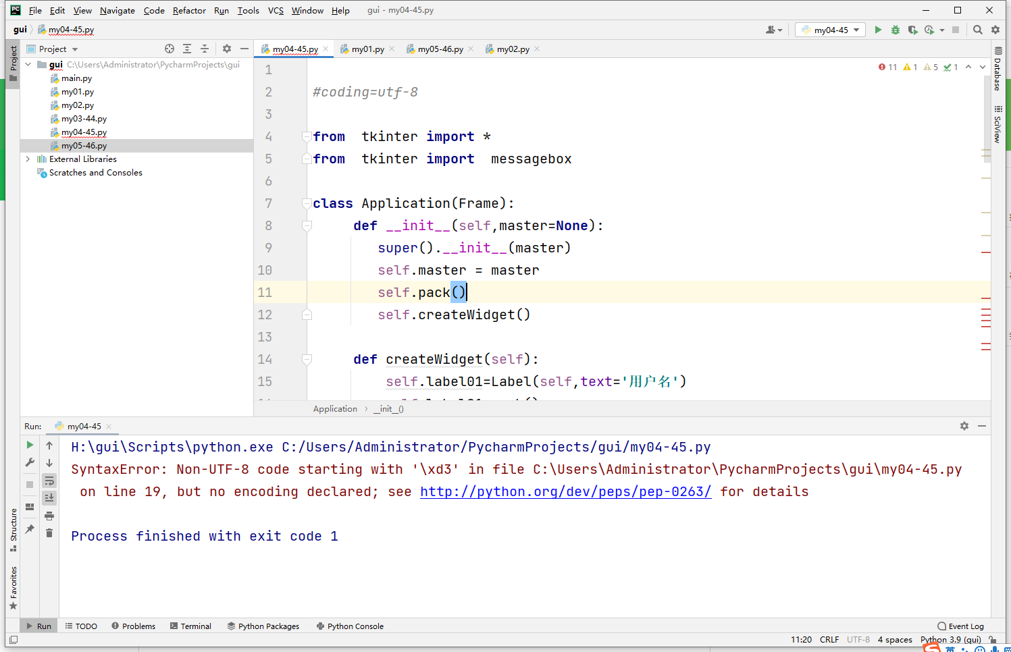Fold the __init__ method at line 8
This screenshot has width=1011, height=652.
(307, 225)
